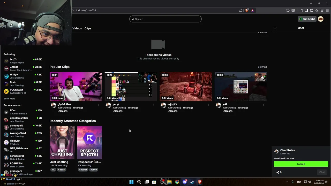The width and height of the screenshot is (331, 186).
Task: Play the 00:30 Minecraft clip thumbnail
Action: click(241, 87)
